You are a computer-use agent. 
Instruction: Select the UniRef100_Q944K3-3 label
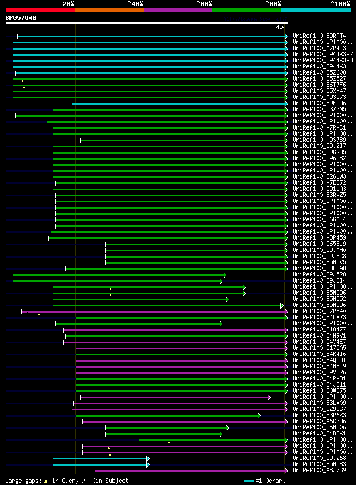coord(323,60)
